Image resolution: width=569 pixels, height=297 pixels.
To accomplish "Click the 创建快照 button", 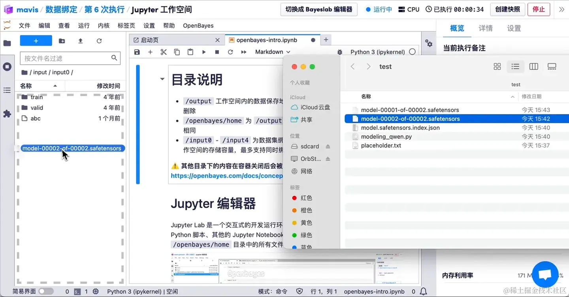I will pyautogui.click(x=507, y=9).
